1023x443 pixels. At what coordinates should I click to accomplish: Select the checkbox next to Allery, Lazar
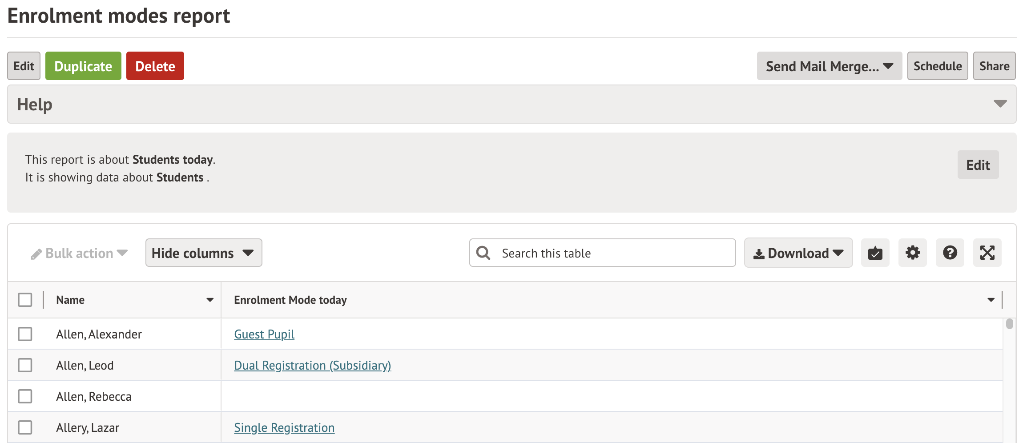point(25,427)
